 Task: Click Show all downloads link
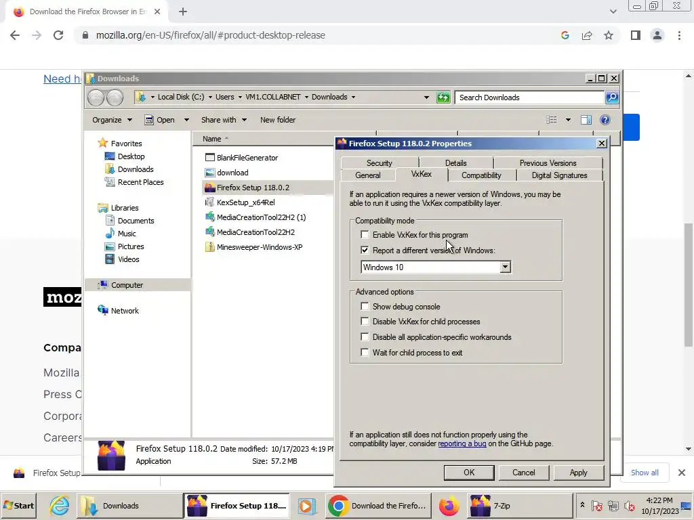click(645, 473)
